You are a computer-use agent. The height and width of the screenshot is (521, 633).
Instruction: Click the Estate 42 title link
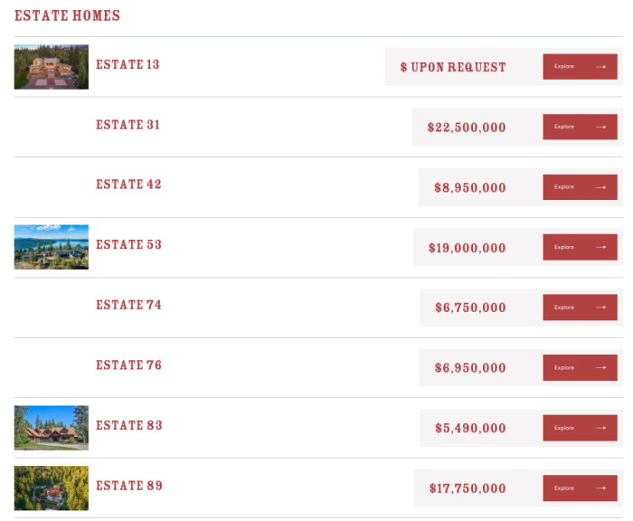(x=128, y=185)
